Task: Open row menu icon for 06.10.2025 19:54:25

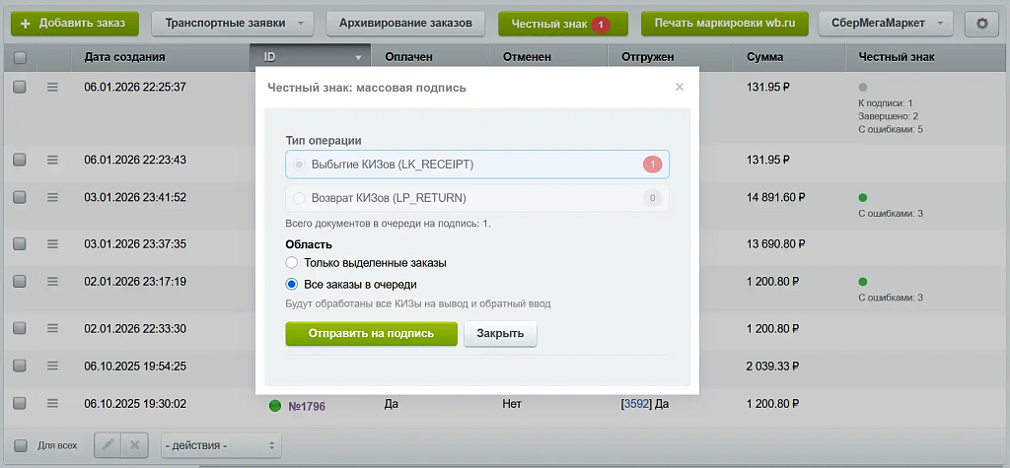Action: click(x=53, y=366)
